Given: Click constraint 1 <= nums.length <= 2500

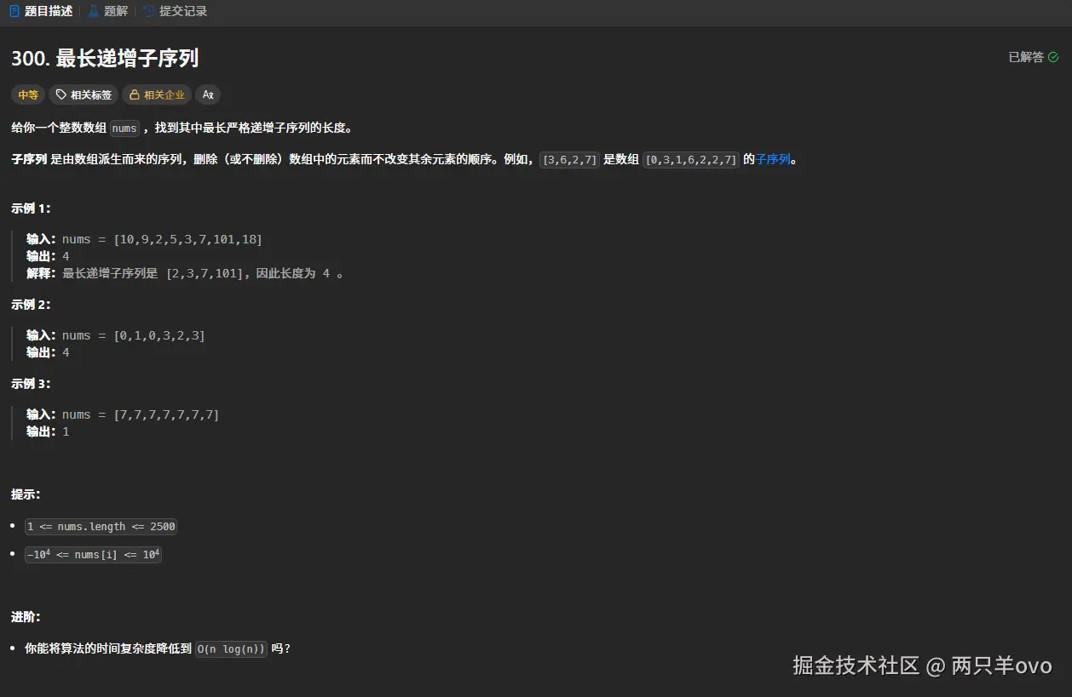Looking at the screenshot, I should pos(101,527).
